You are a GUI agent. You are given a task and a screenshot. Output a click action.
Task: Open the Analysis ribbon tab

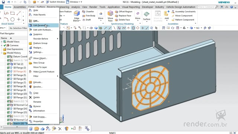pos(75,7)
